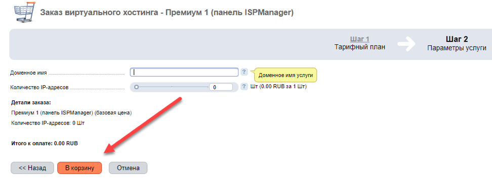Click Итого к оплате: 0.00 RUB total
The height and width of the screenshot is (192, 492).
point(44,144)
